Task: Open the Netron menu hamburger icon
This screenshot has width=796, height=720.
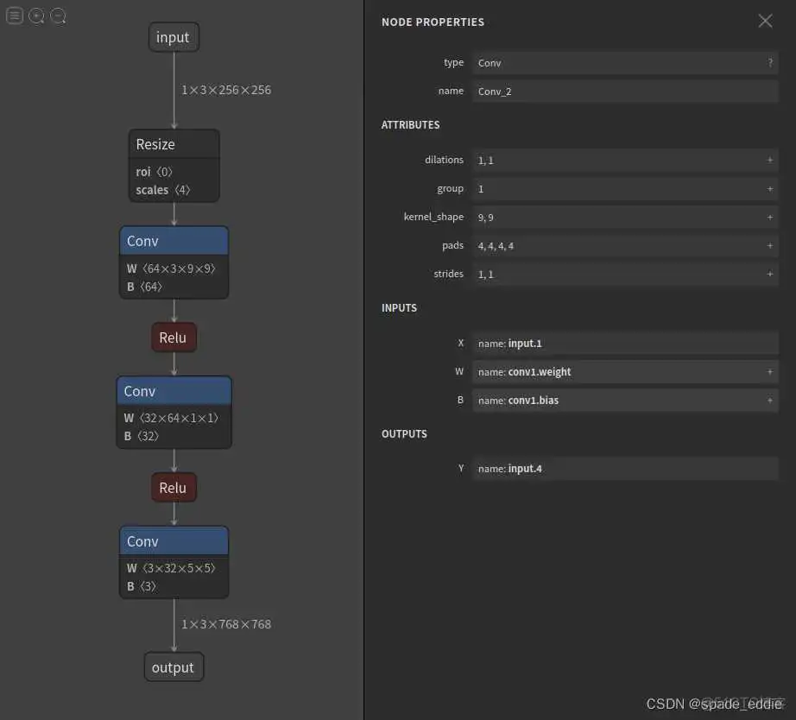Action: click(x=15, y=16)
